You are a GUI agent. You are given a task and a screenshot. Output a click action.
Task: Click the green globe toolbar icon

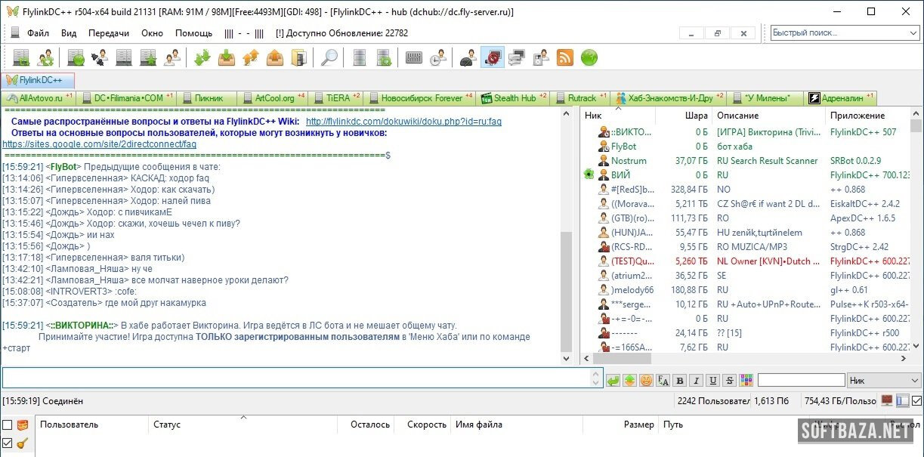589,57
